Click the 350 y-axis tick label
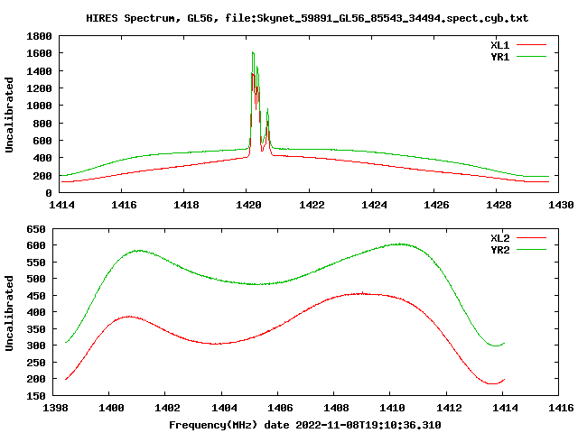Screen dimensions: 578x433 coord(36,329)
